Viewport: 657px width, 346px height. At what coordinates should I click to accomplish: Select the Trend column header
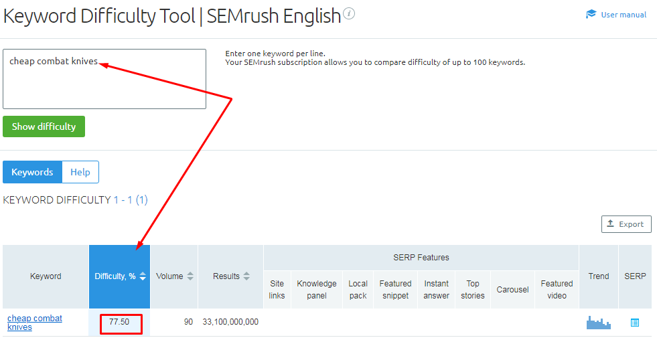pyautogui.click(x=599, y=276)
